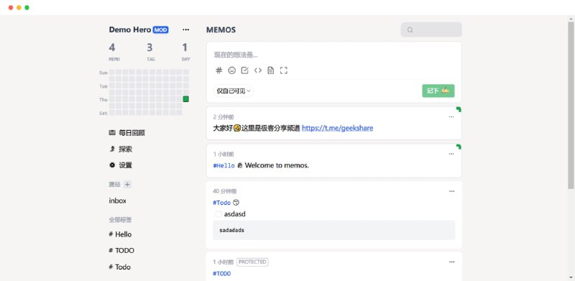Focus the search input field
This screenshot has height=281, width=575.
(431, 29)
